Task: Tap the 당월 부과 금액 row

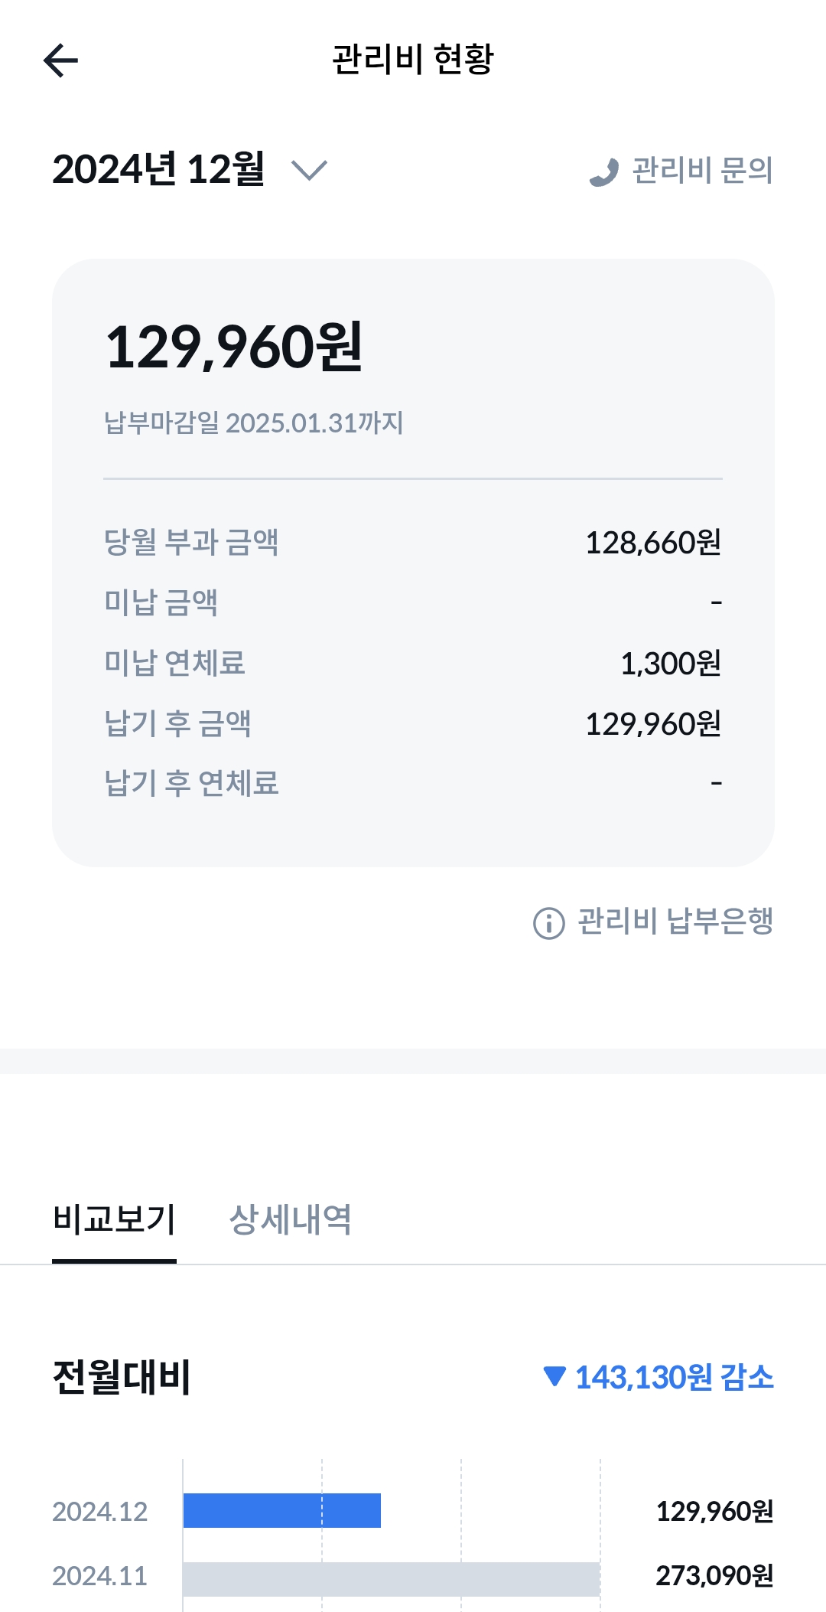Action: (x=412, y=542)
